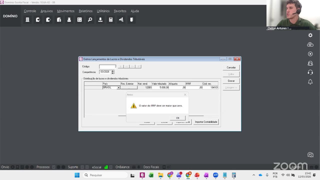This screenshot has width=320, height=180.
Task: Open the País BRASIL dropdown
Action: pos(118,87)
